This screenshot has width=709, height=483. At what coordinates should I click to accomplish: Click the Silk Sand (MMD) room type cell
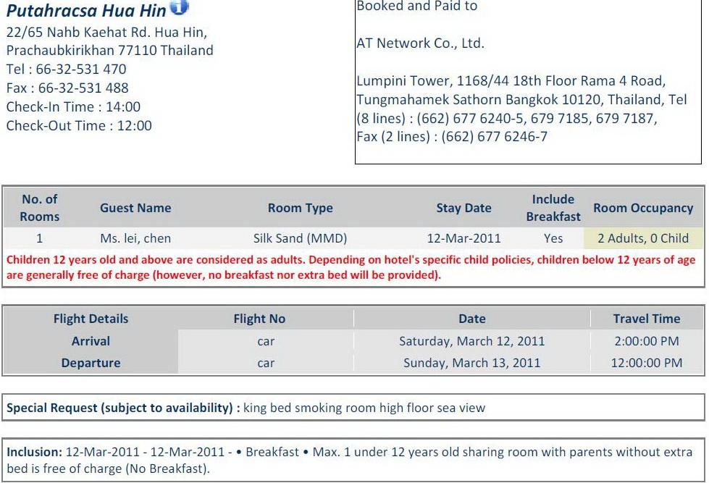(x=301, y=238)
